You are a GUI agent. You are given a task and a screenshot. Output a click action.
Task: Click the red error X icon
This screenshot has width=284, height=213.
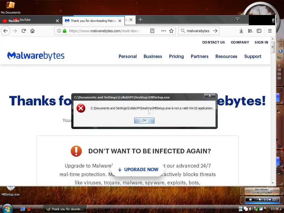click(81, 108)
